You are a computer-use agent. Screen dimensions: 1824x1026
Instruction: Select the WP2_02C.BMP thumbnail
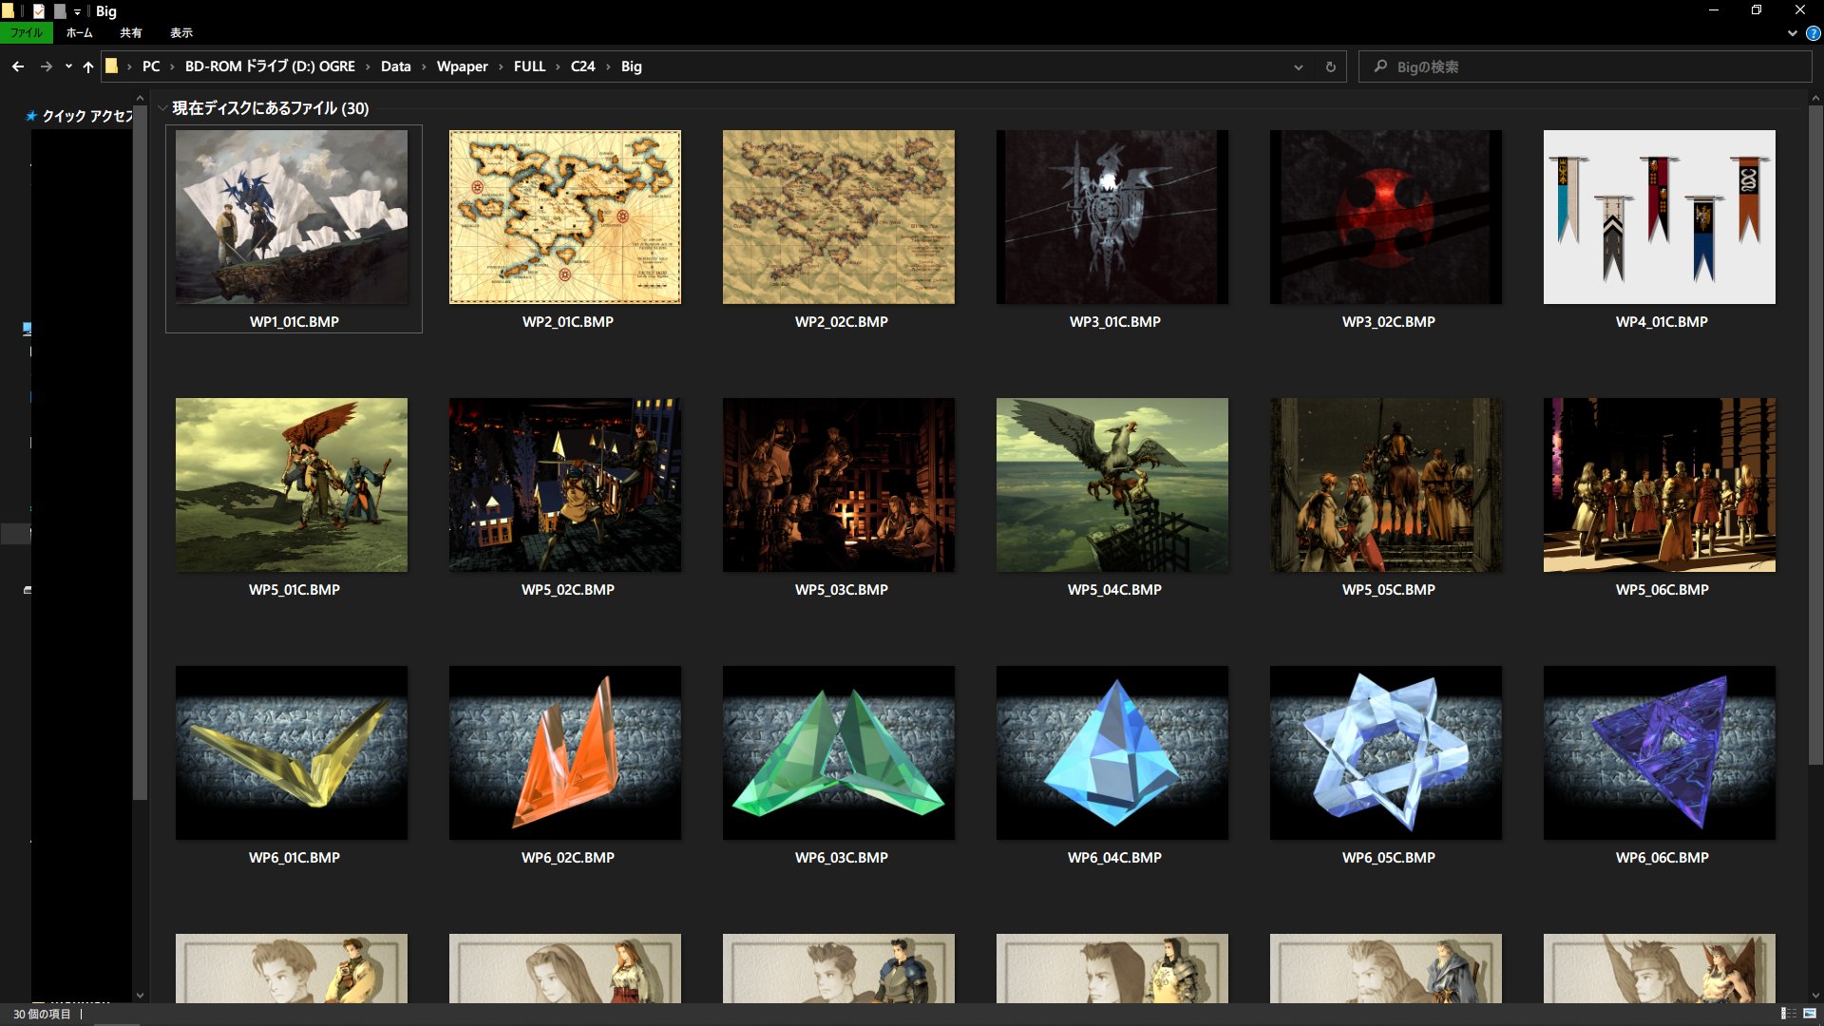click(x=839, y=218)
